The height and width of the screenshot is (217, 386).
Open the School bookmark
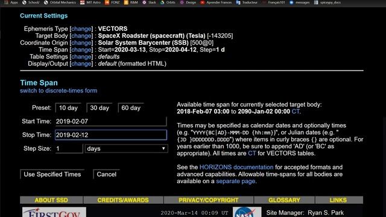click(x=31, y=2)
